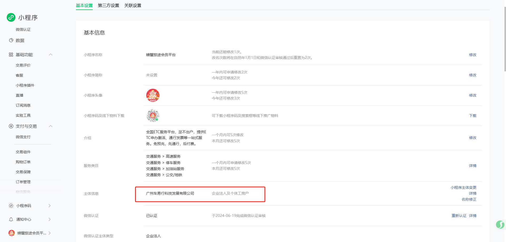506x242 pixels.
Task: Click the page vertical scrollbar
Action: click(505, 39)
